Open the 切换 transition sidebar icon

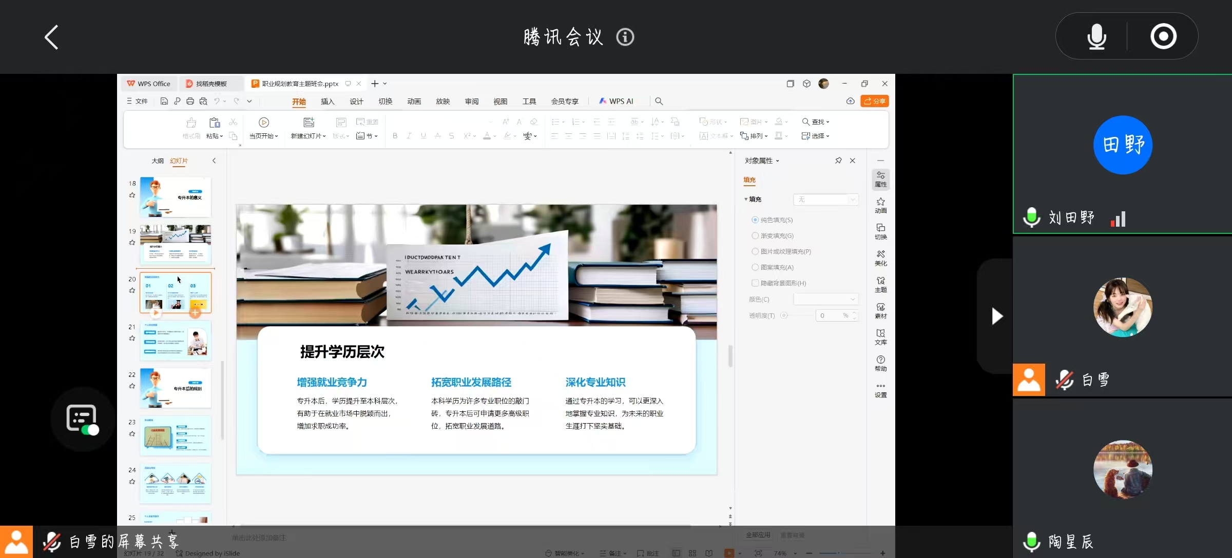click(881, 232)
